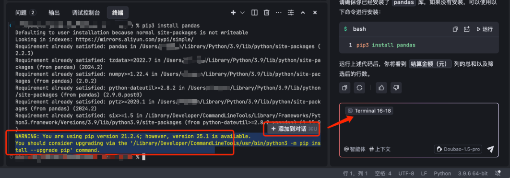Regenerate the assistant reply
510x178 pixels.
coord(359,87)
